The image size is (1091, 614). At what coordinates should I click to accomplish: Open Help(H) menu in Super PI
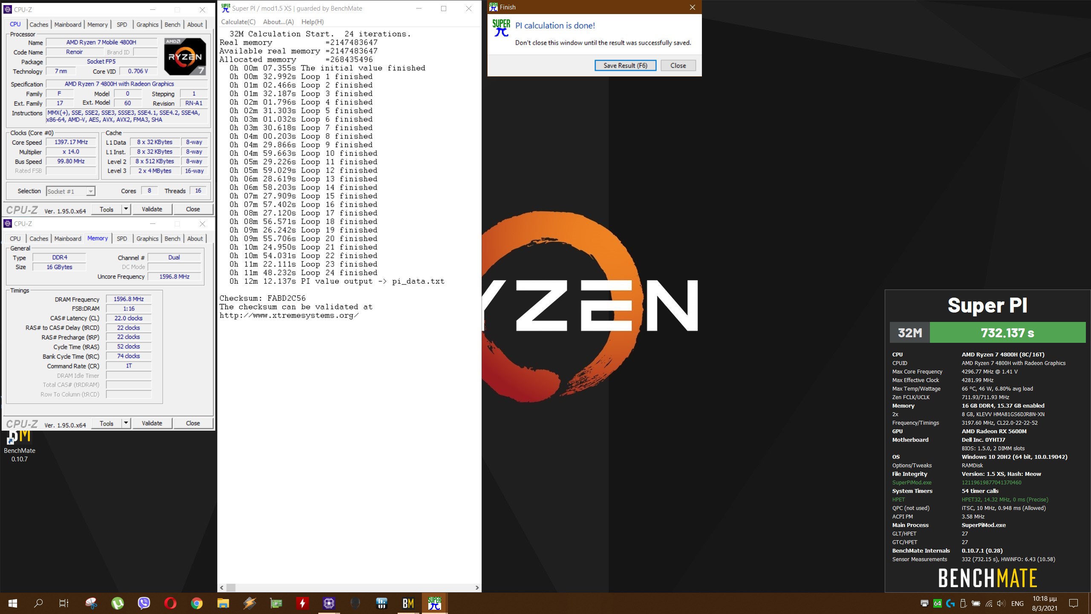(x=312, y=22)
